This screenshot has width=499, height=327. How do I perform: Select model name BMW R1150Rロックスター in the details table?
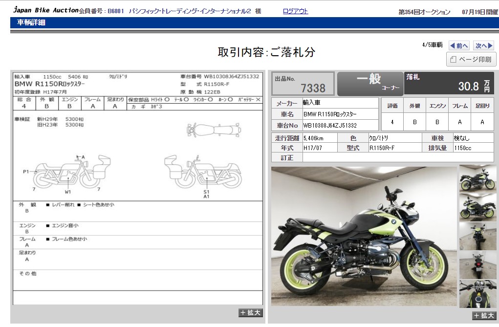pyautogui.click(x=330, y=114)
